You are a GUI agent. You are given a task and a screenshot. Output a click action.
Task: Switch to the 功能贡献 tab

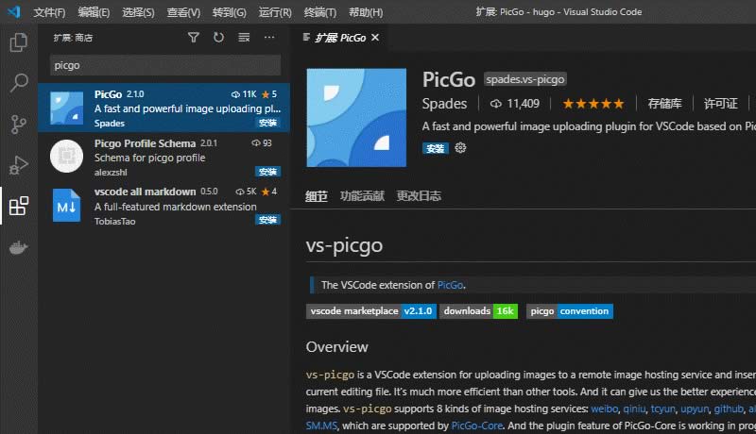[362, 196]
